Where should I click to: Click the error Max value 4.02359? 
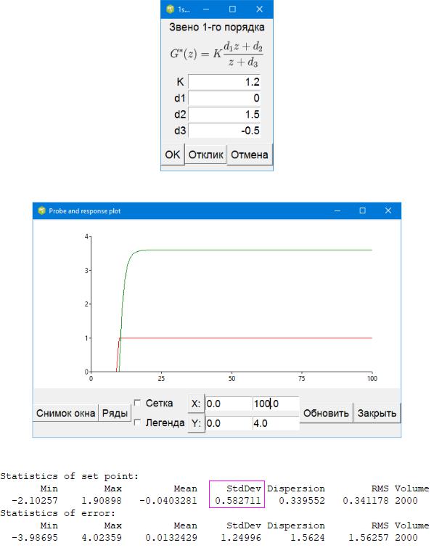(102, 538)
